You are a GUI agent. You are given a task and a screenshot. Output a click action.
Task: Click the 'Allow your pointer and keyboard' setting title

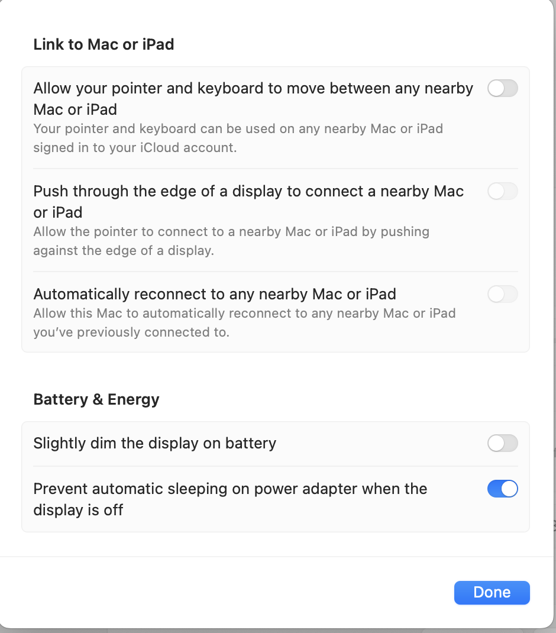coord(253,89)
